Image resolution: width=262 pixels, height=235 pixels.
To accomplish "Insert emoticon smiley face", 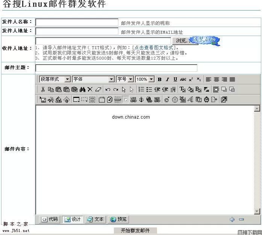I will pos(175,99).
